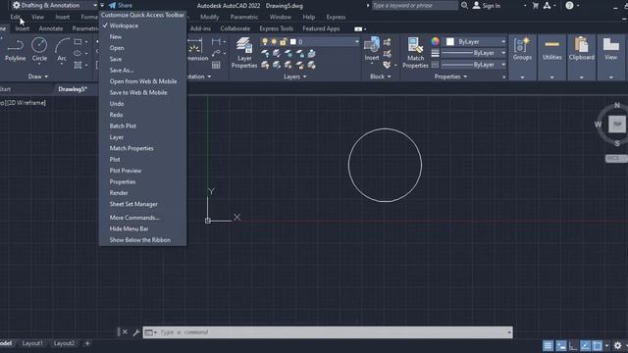The height and width of the screenshot is (353, 628).
Task: Open the Express Tools ribbon tab
Action: (x=277, y=28)
